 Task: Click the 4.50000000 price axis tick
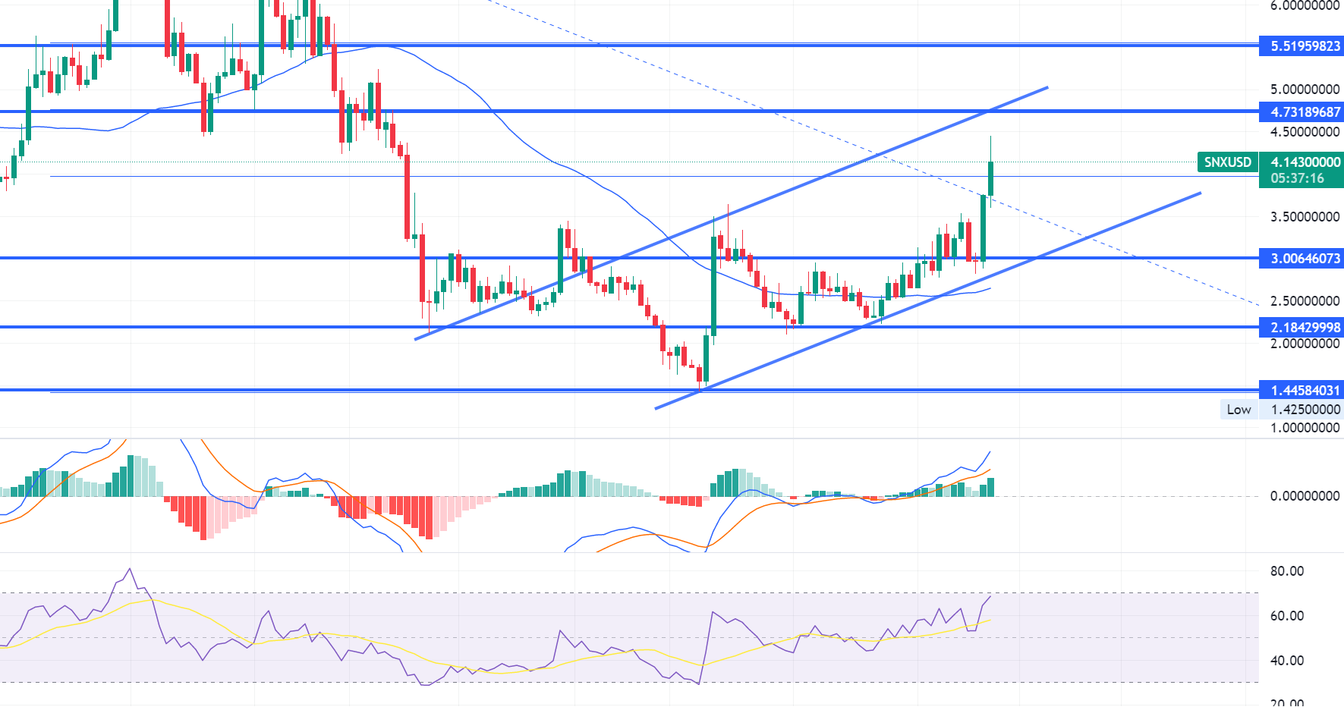pos(1305,132)
